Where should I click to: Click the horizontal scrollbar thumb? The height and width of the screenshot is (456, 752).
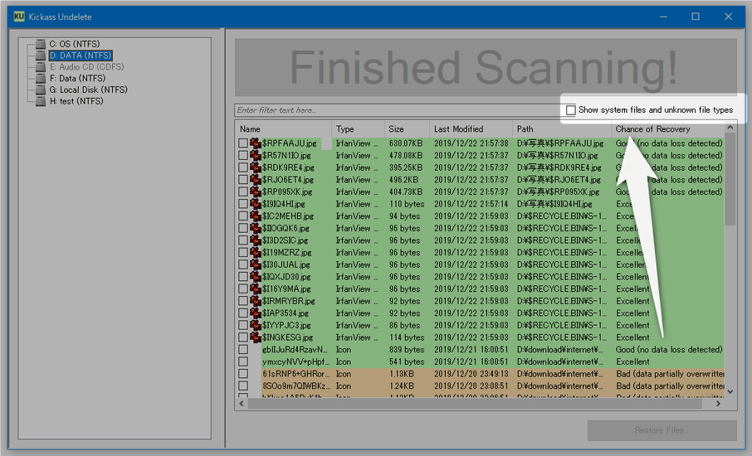pos(475,404)
